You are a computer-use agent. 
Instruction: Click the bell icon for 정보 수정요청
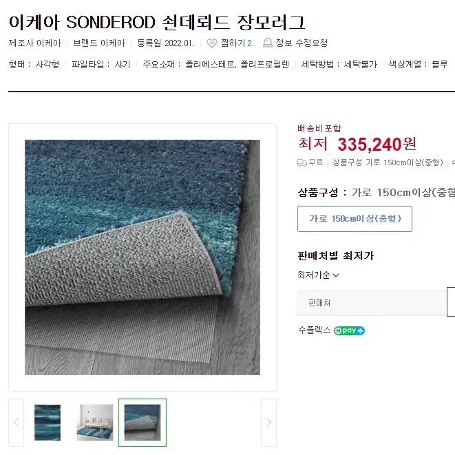point(267,43)
